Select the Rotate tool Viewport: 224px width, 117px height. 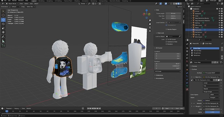(3, 24)
